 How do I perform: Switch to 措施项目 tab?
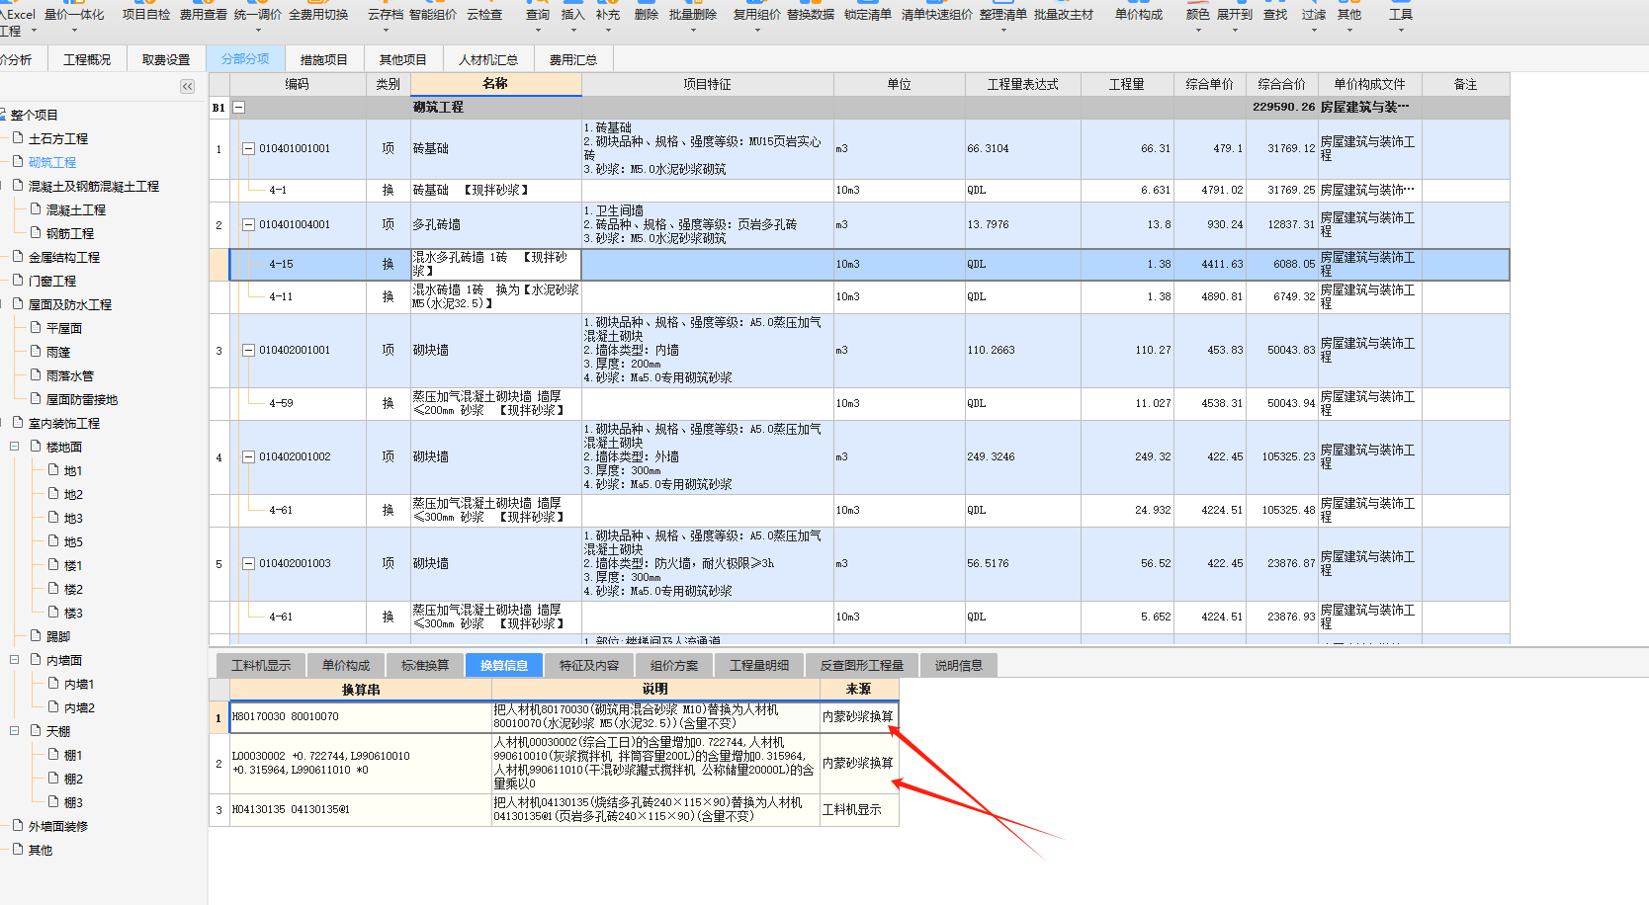pyautogui.click(x=324, y=59)
